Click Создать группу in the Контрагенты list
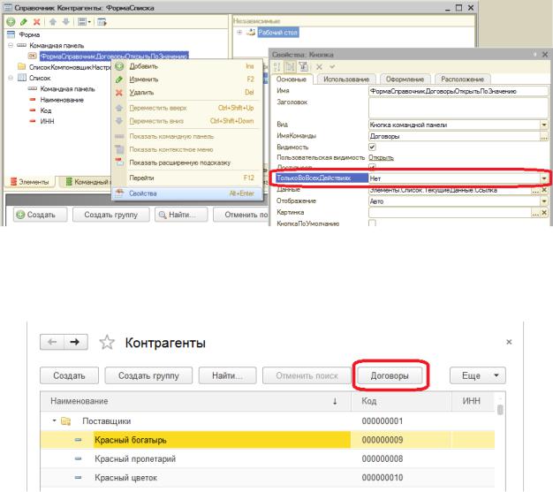Screen dimensions: 553x492 click(x=148, y=375)
